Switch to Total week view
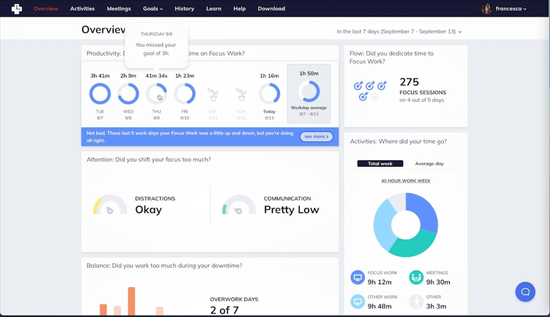The width and height of the screenshot is (550, 317). [x=380, y=164]
